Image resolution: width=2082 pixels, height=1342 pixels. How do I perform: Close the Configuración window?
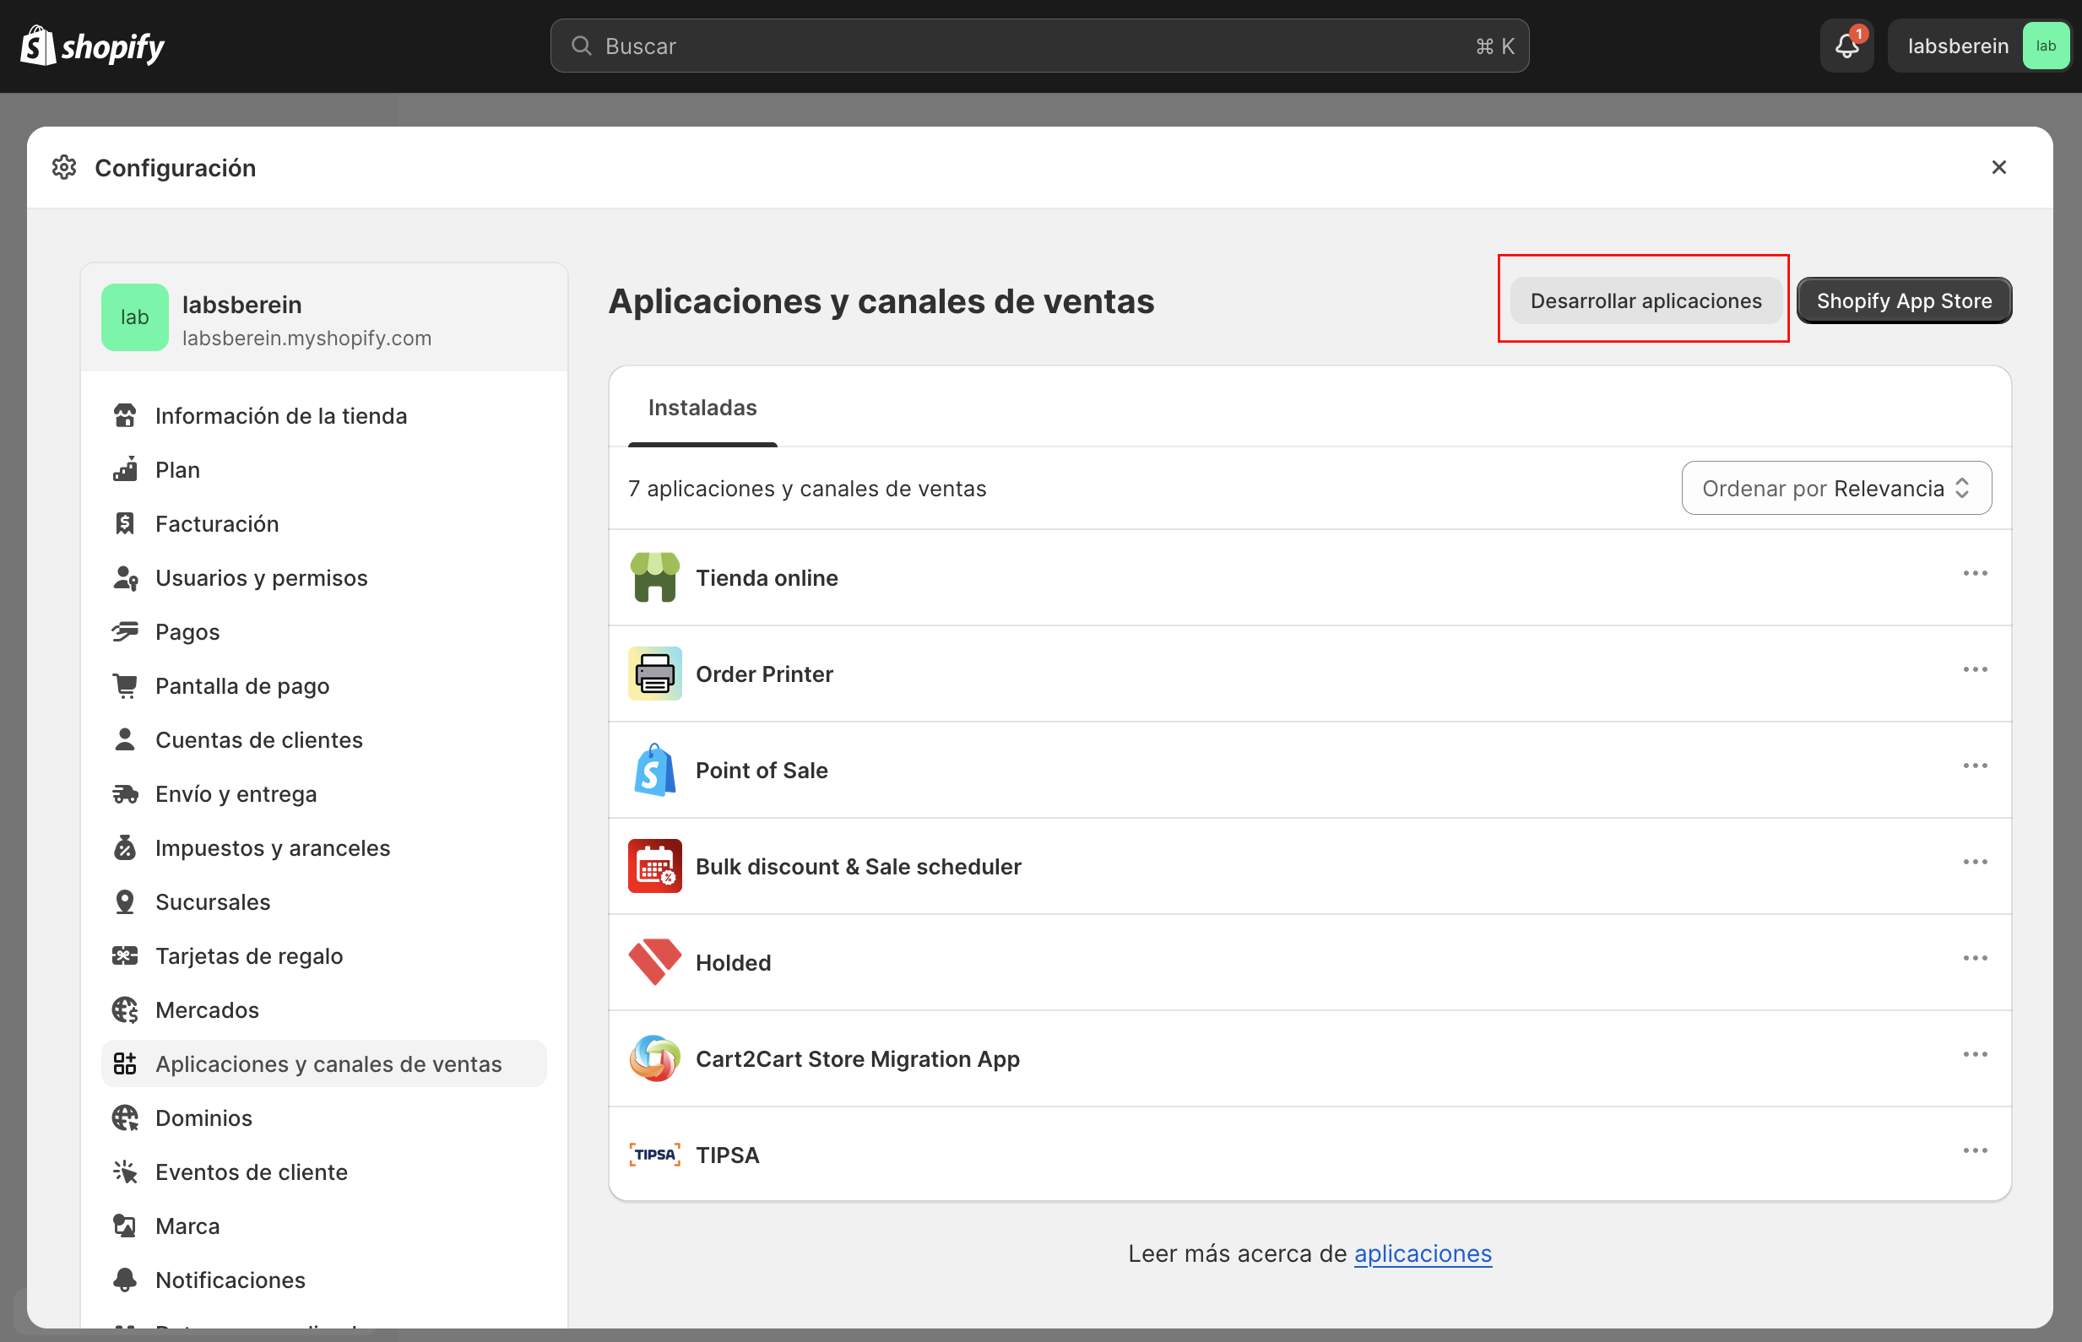[x=1999, y=167]
